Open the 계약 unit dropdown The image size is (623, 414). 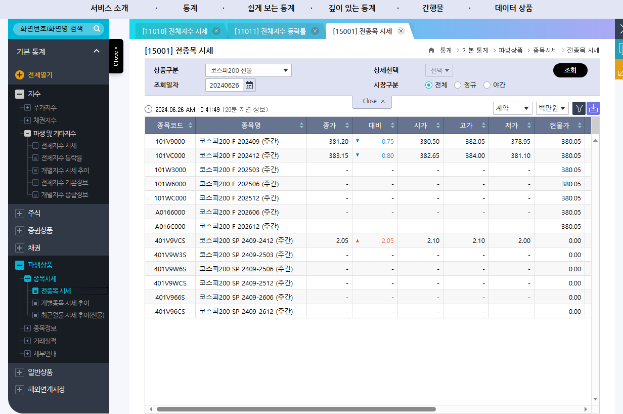click(x=512, y=108)
